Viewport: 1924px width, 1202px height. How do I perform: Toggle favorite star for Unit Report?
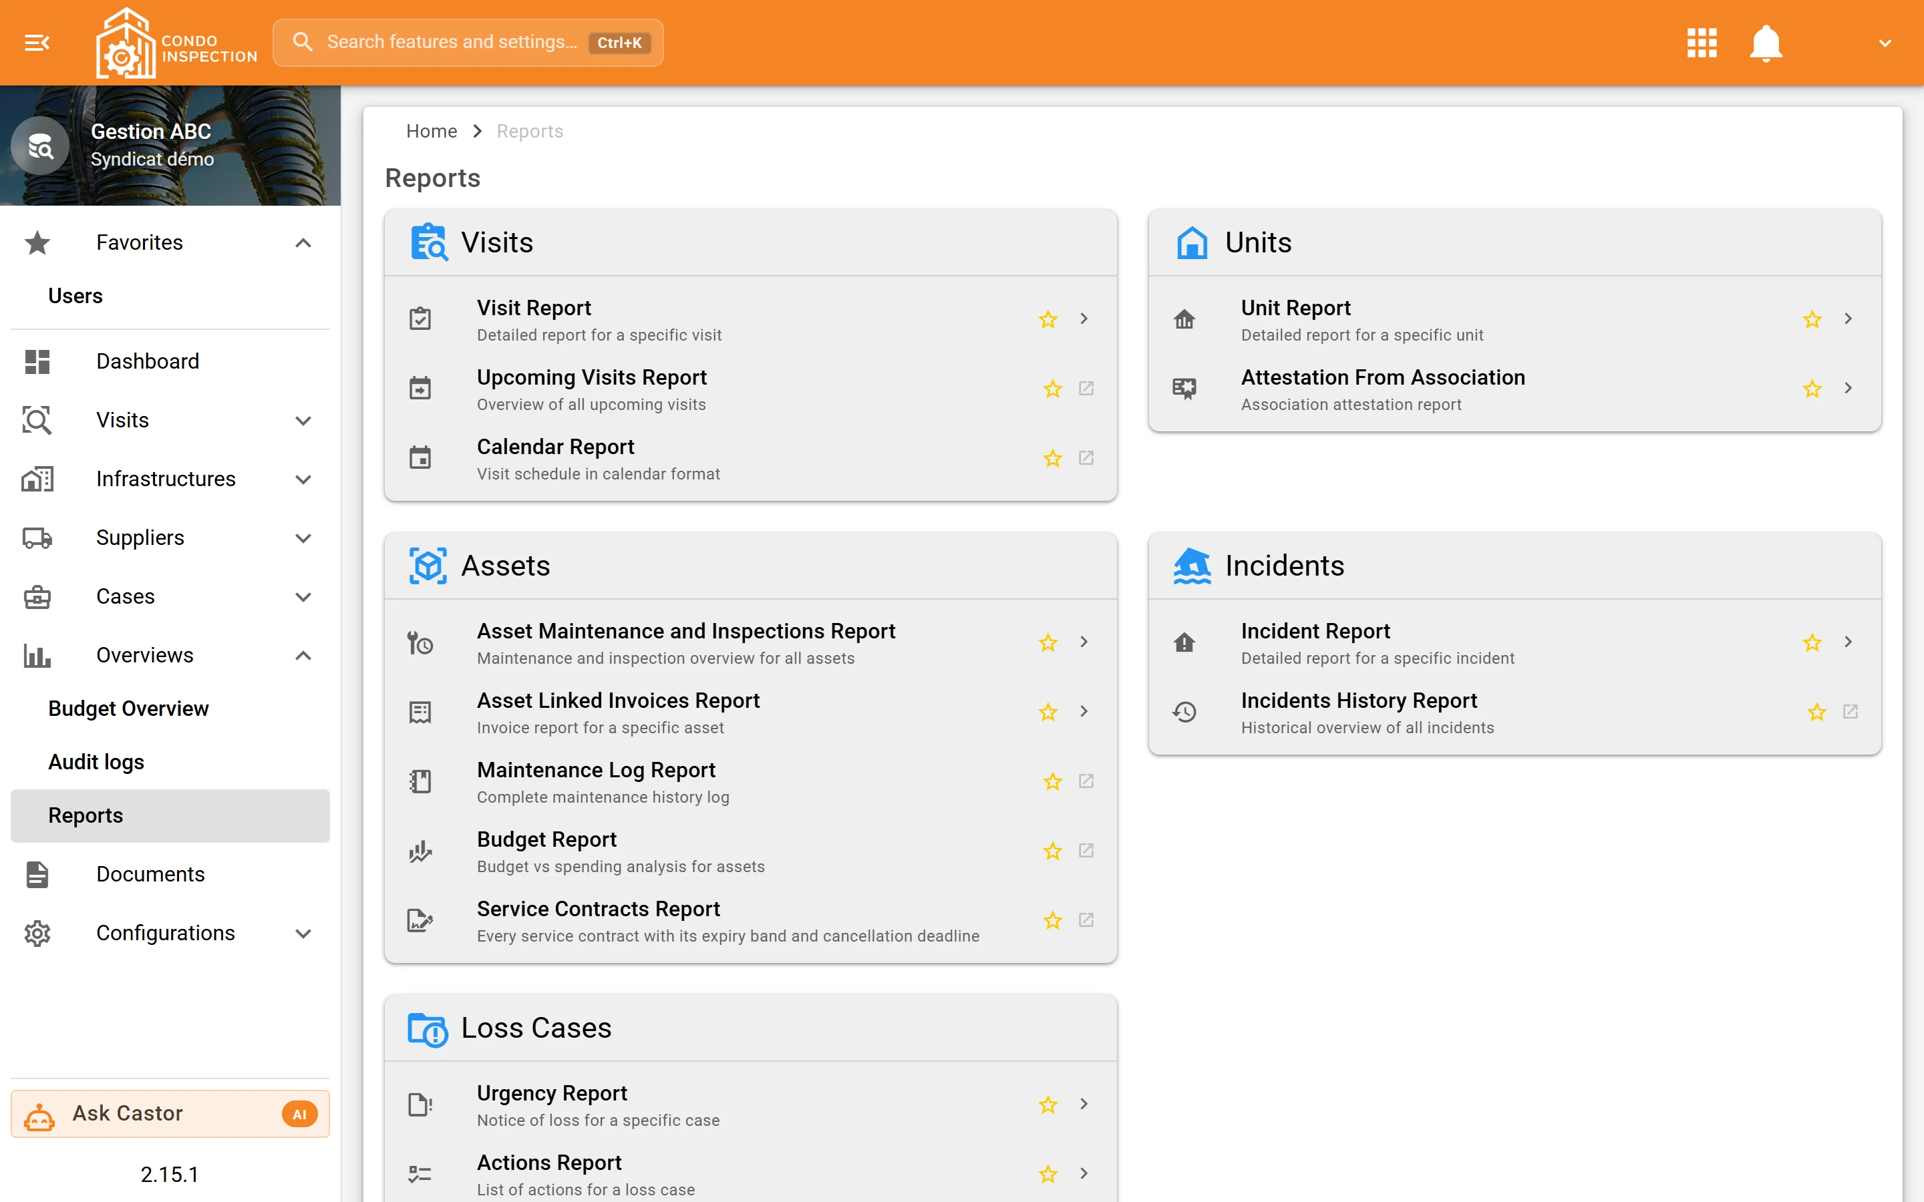(x=1812, y=320)
